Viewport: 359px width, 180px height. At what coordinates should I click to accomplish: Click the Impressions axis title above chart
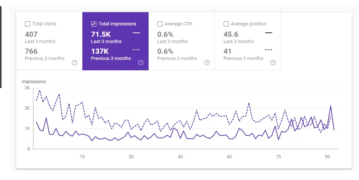[34, 81]
